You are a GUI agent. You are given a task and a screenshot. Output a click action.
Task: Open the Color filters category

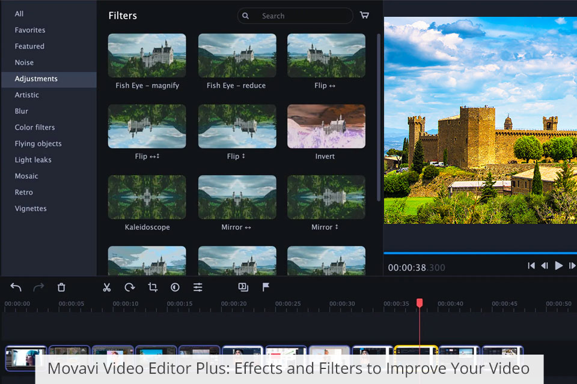pyautogui.click(x=35, y=127)
